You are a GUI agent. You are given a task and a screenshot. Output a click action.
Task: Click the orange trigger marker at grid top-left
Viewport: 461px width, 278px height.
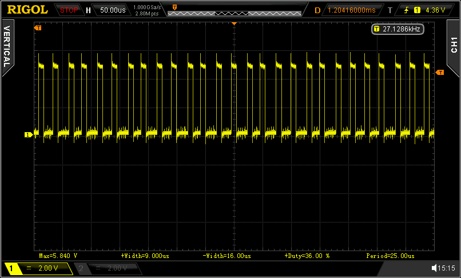pos(38,27)
